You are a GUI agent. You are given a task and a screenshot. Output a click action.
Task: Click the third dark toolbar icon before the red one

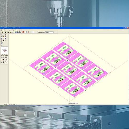click(x=20, y=32)
